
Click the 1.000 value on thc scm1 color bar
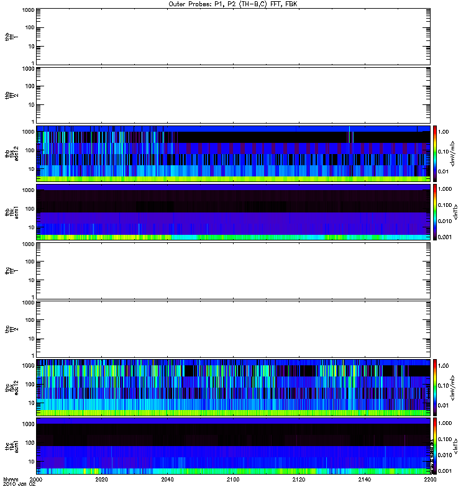pyautogui.click(x=445, y=423)
